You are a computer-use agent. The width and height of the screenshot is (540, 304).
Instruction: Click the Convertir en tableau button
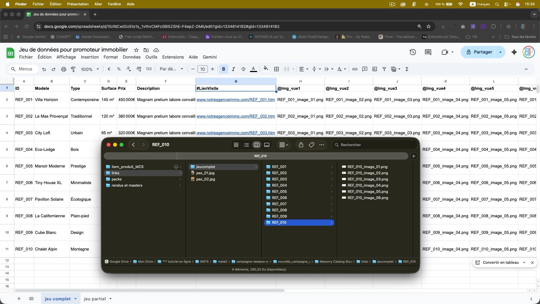tap(501, 263)
